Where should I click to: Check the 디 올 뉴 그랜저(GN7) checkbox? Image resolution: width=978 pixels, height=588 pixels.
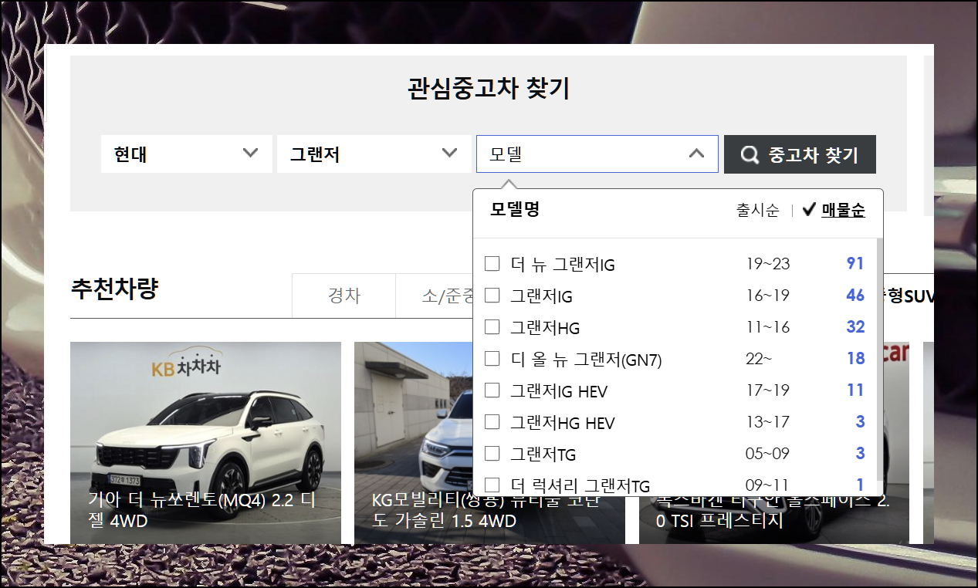click(492, 359)
